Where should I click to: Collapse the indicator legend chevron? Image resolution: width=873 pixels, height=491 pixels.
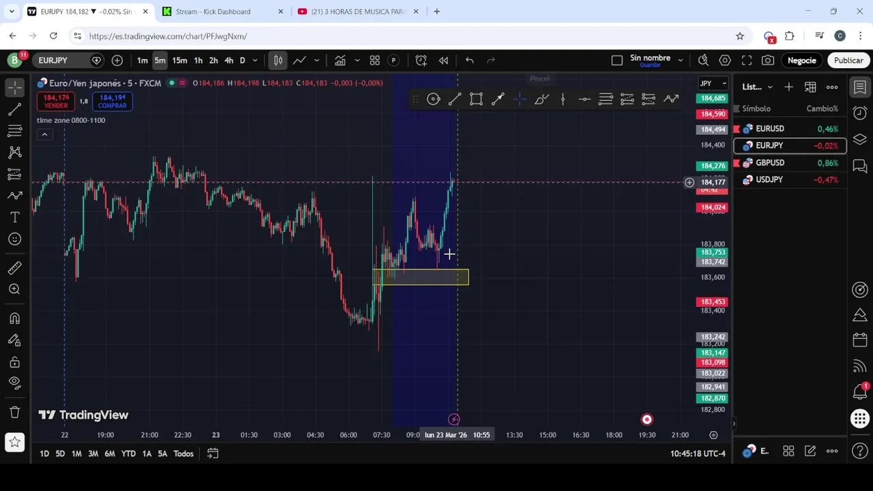(x=44, y=134)
